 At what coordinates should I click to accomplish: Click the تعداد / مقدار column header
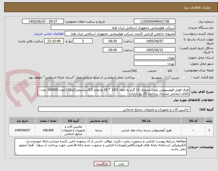48,121
